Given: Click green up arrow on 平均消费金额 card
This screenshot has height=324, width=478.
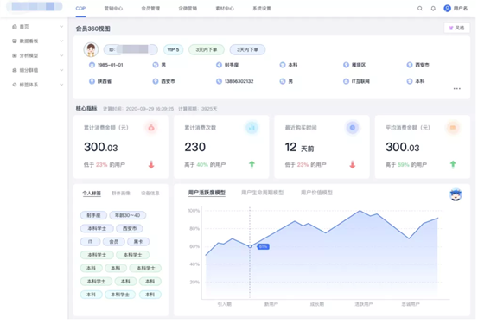Looking at the screenshot, I should click(453, 164).
